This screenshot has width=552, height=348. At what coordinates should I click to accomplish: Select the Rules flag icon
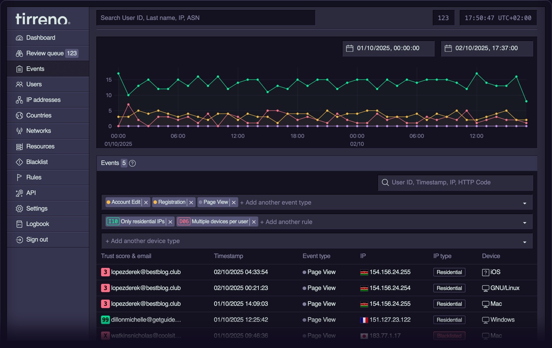19,177
